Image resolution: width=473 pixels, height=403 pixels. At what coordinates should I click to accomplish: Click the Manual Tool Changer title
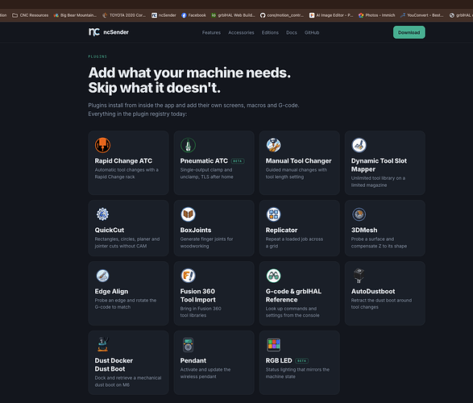298,160
